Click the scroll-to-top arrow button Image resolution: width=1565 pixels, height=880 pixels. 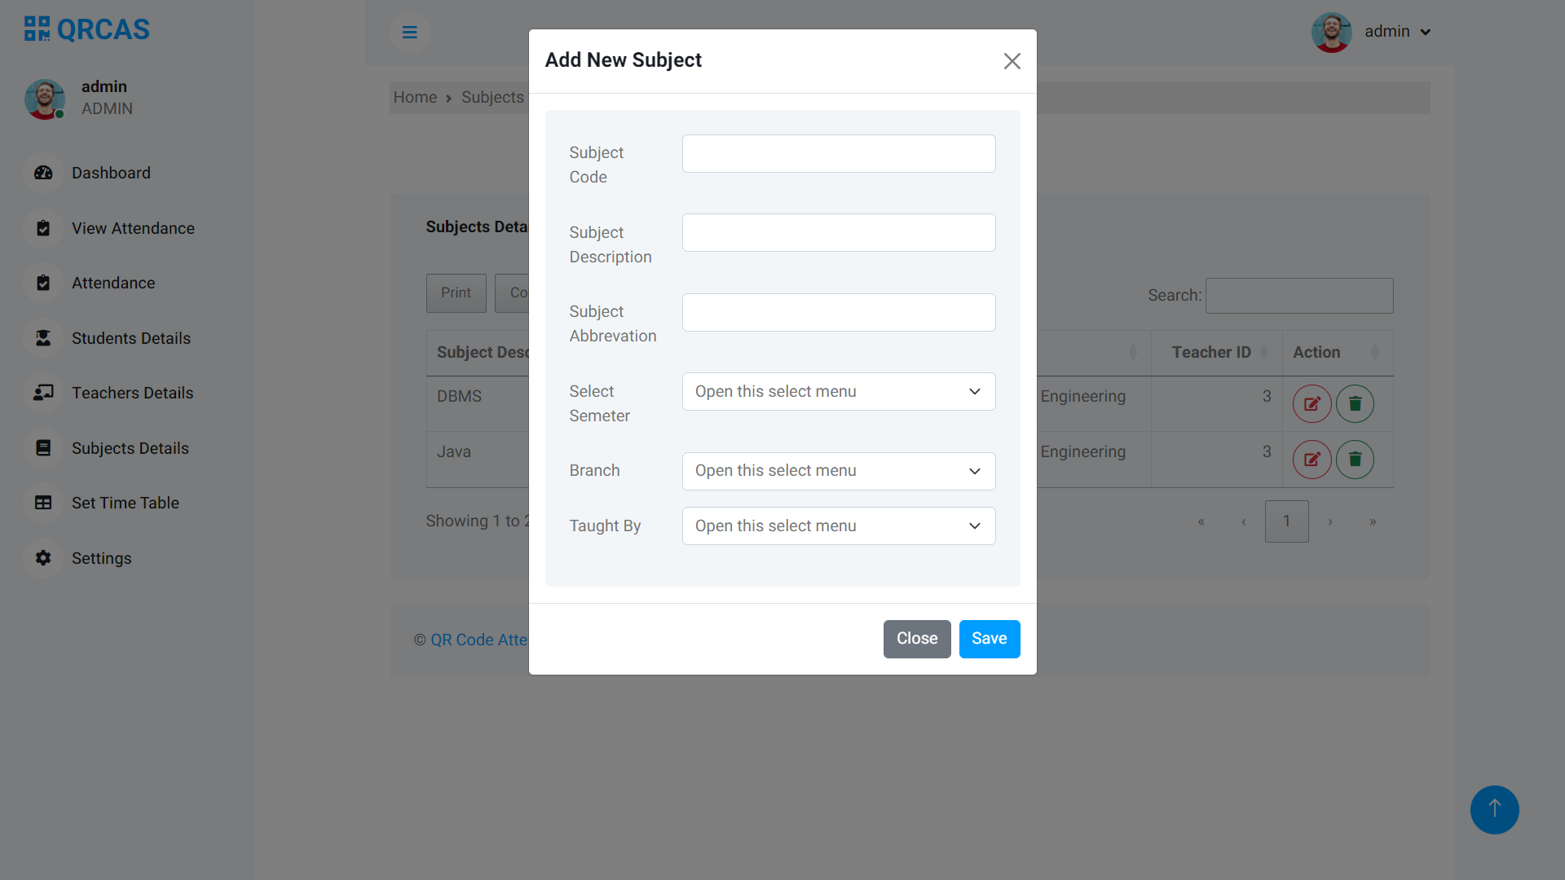pyautogui.click(x=1494, y=810)
